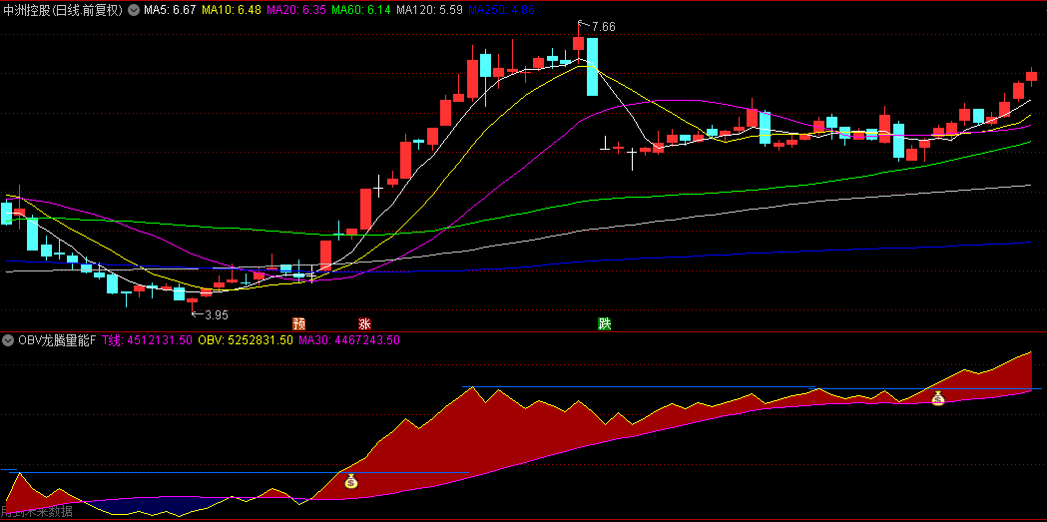
Task: Click the stock title 中洲控股(日线.前复权)
Action: pos(64,10)
